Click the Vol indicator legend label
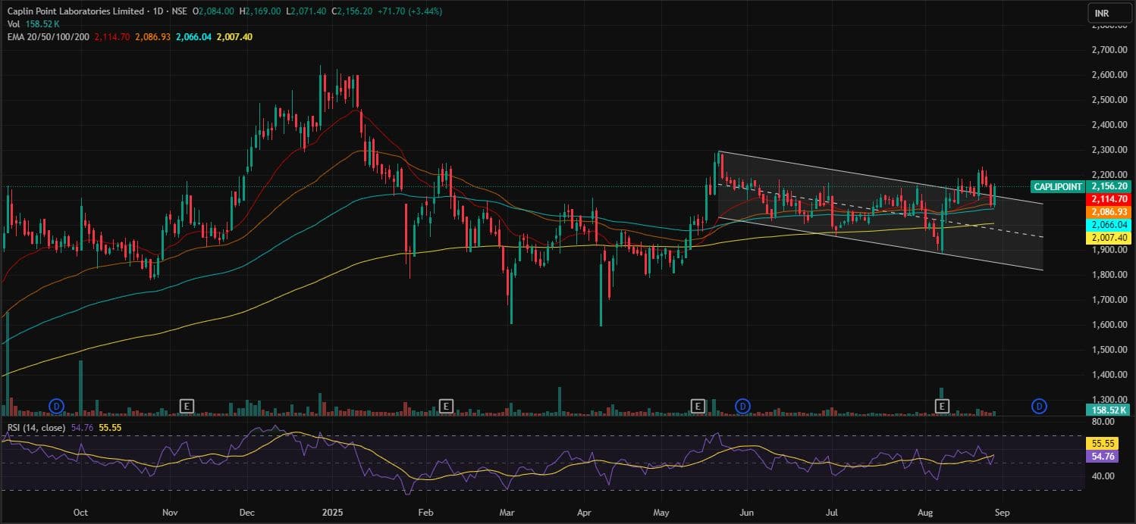The image size is (1136, 524). (x=11, y=24)
